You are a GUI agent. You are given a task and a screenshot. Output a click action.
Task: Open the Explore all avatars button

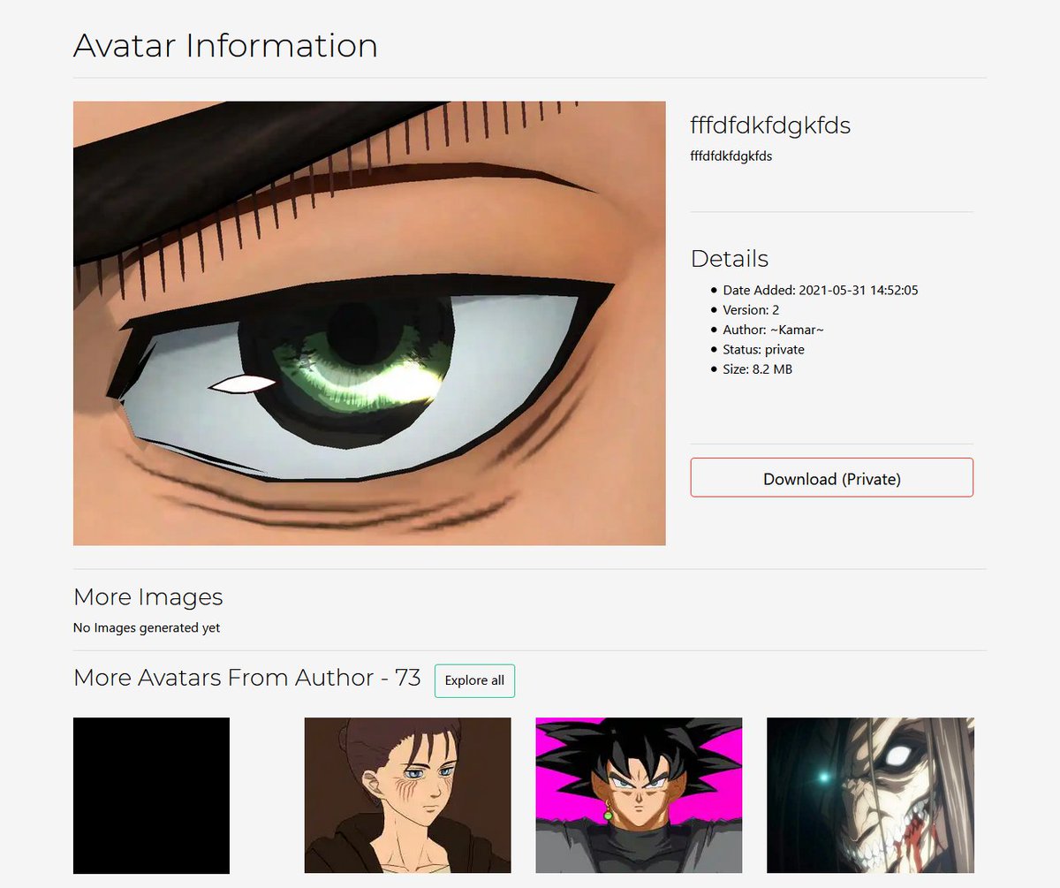[x=474, y=680]
